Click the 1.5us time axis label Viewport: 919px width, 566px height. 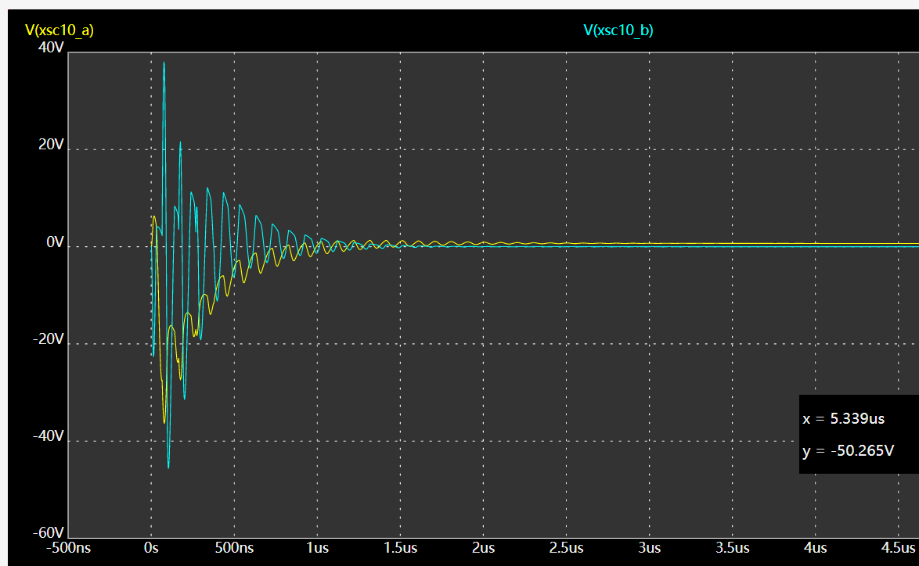point(401,548)
